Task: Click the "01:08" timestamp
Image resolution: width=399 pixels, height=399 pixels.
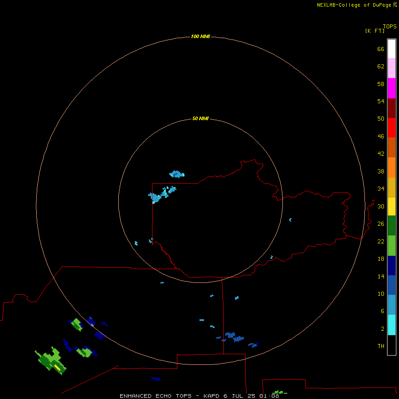Action: click(269, 396)
